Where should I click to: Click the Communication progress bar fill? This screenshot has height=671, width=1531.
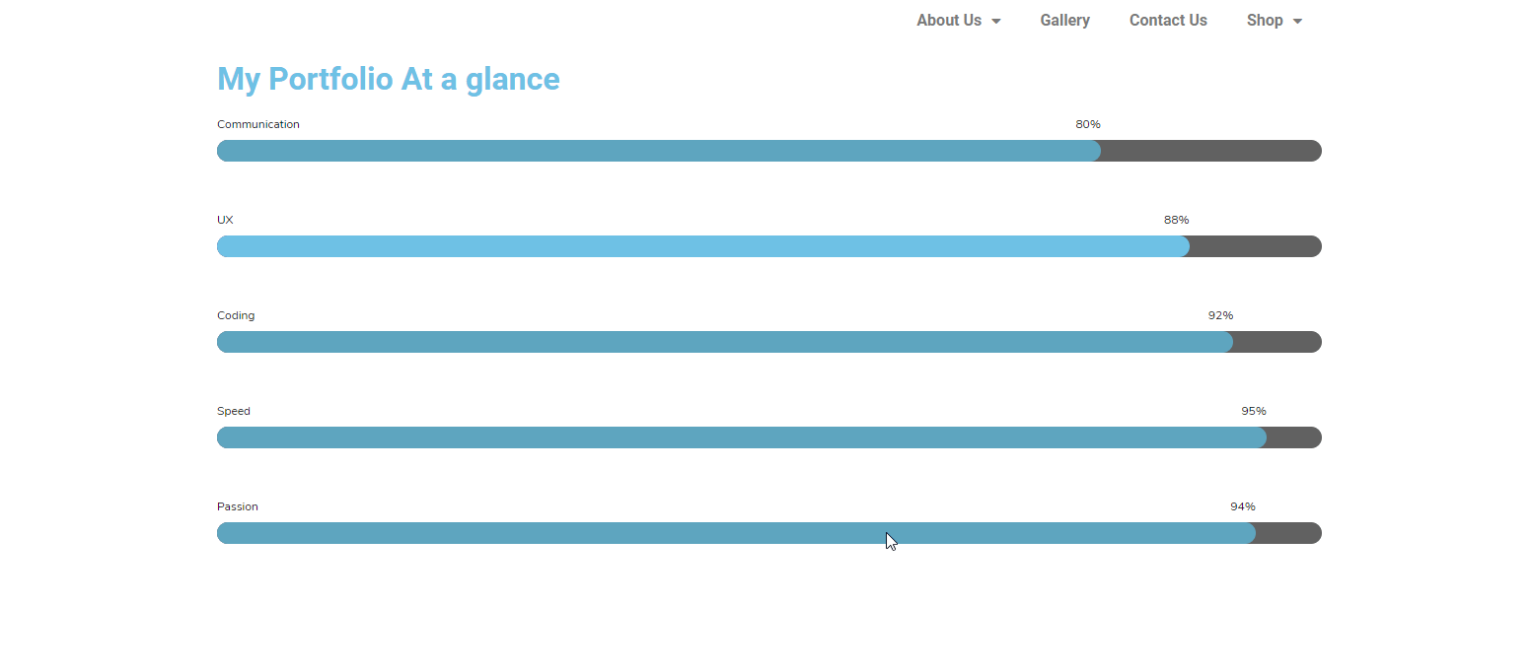click(659, 151)
